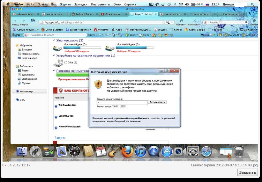Viewport: 262px width, 182px height.
Task: Open the Журнал menu
Action: click(65, 4)
